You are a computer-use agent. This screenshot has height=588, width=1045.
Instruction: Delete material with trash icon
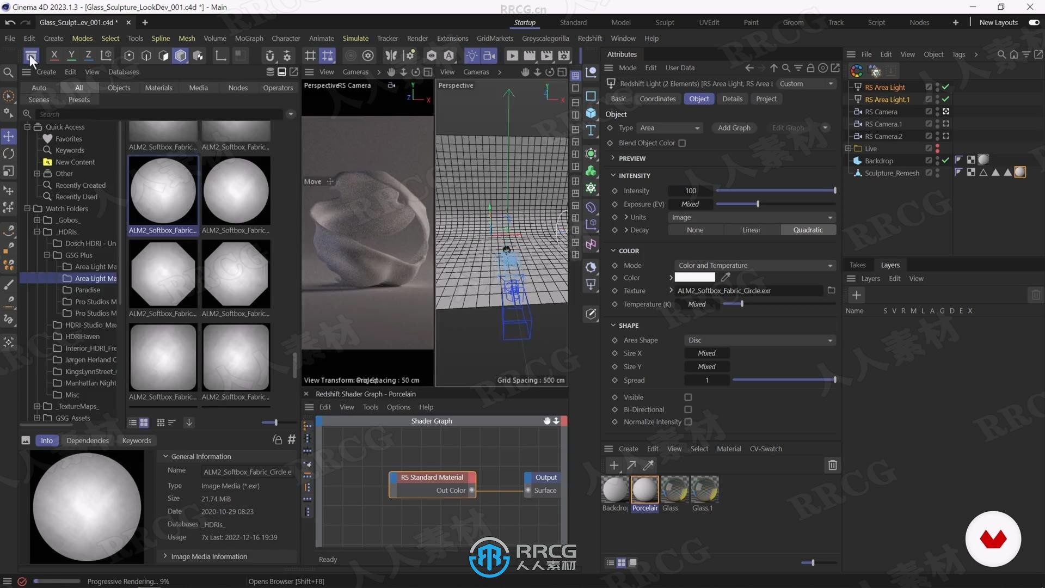coord(832,465)
